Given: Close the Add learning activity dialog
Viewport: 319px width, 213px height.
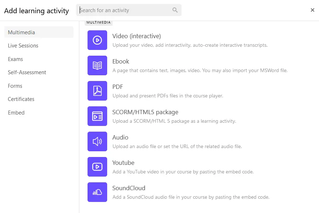Looking at the screenshot, I should pyautogui.click(x=312, y=10).
